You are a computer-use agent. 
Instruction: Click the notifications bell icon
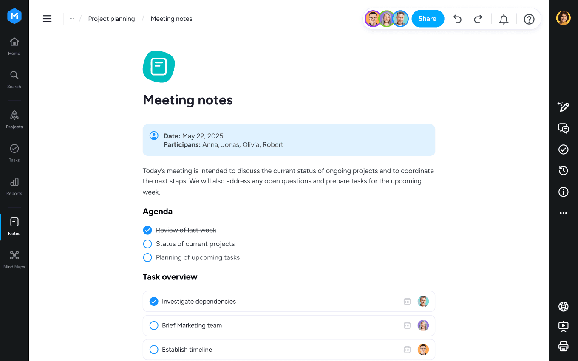click(x=504, y=19)
